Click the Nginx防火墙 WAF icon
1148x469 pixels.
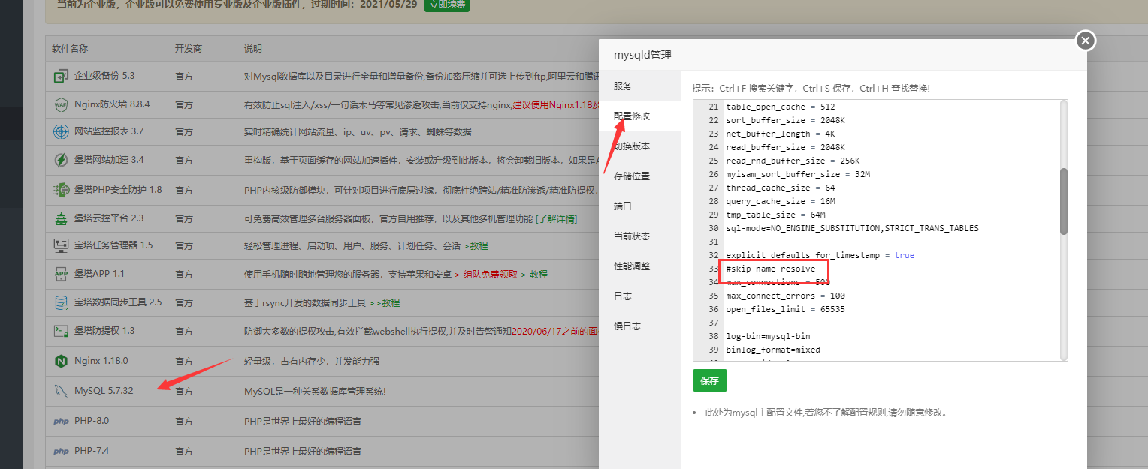click(61, 104)
